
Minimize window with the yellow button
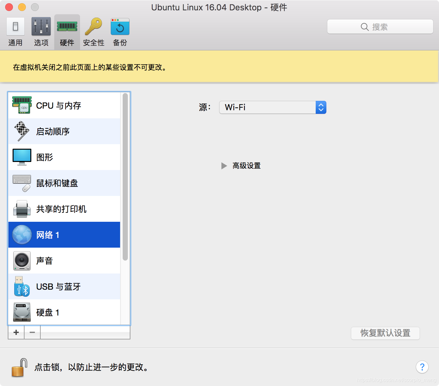[x=22, y=7]
